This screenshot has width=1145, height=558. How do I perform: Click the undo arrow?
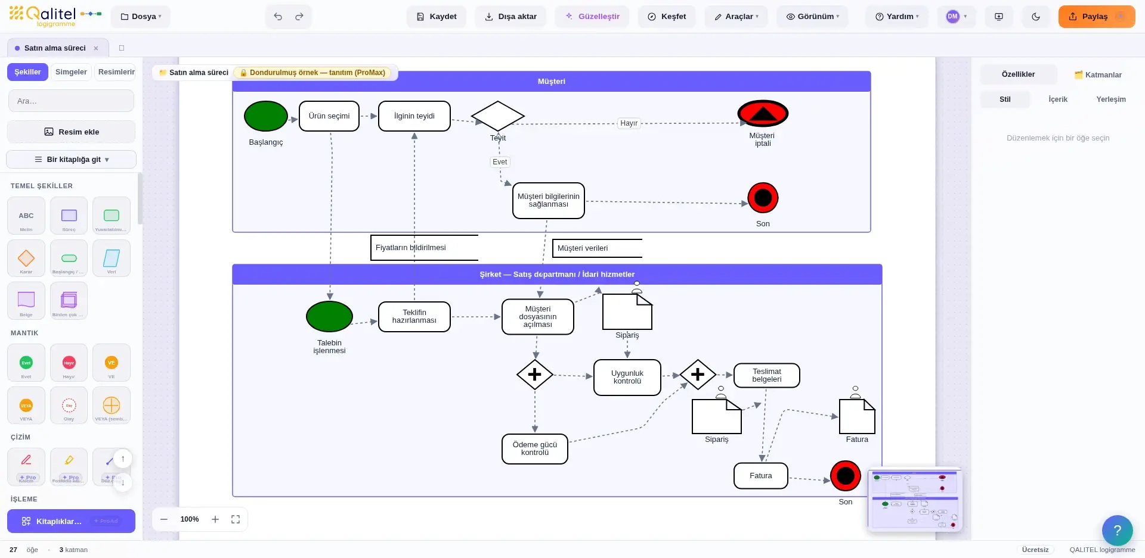(x=278, y=17)
